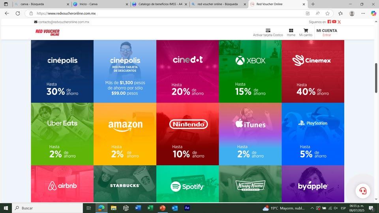
Task: Open Task View on the taskbar
Action: (89, 208)
